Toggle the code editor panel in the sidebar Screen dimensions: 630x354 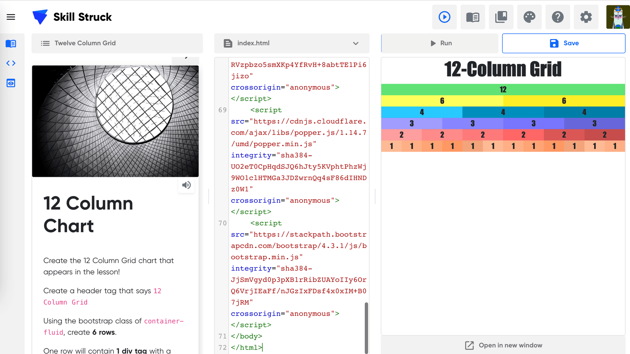click(11, 63)
